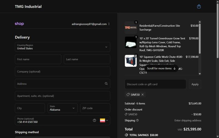Click TMG Industrial store title
This screenshot has width=219, height=138.
[28, 7]
